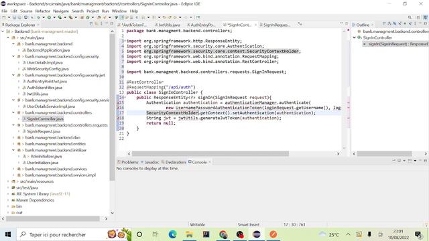The height and width of the screenshot is (241, 429).
Task: Open the Run button dropdown arrow
Action: (54, 17)
